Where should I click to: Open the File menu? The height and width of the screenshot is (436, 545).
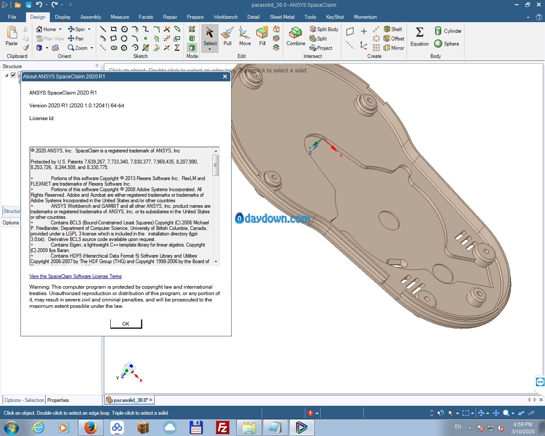pyautogui.click(x=12, y=17)
